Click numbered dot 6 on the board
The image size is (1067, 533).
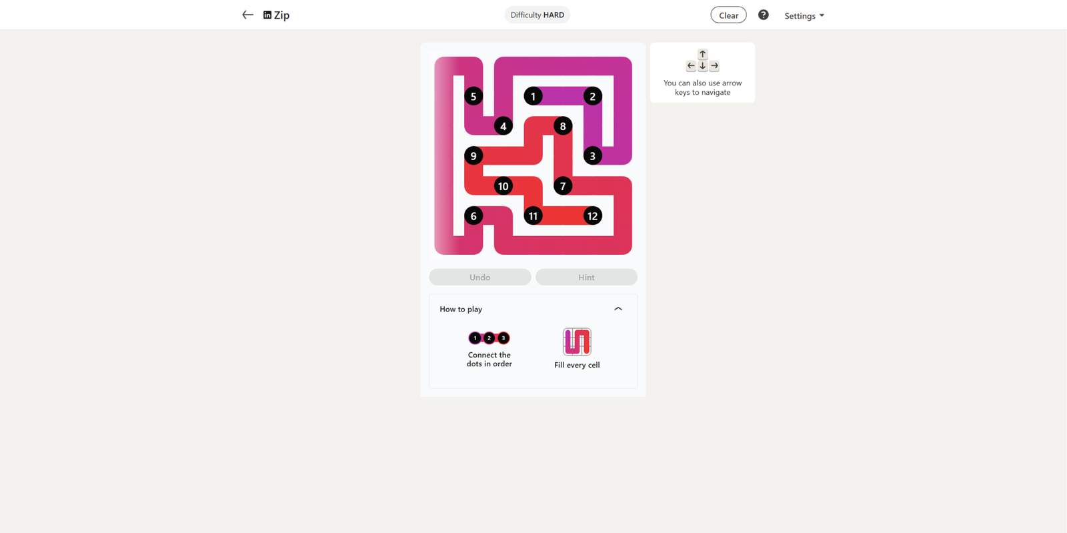click(473, 215)
